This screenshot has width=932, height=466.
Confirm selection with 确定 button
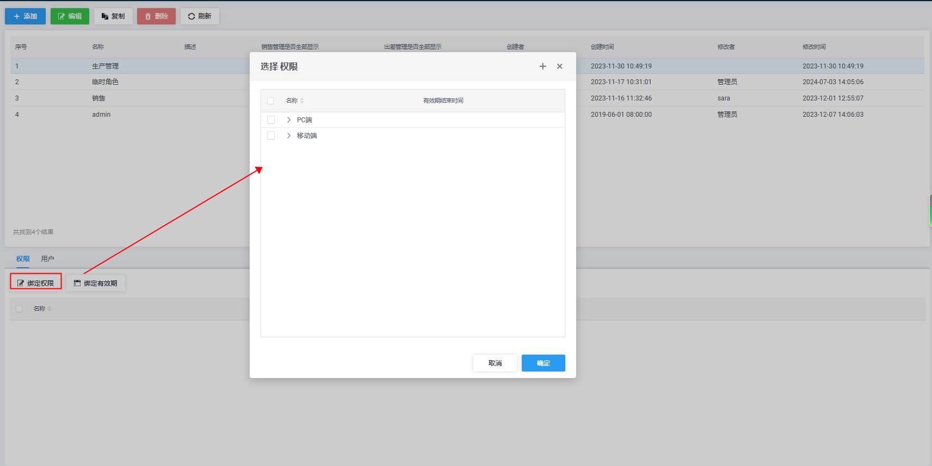click(543, 363)
